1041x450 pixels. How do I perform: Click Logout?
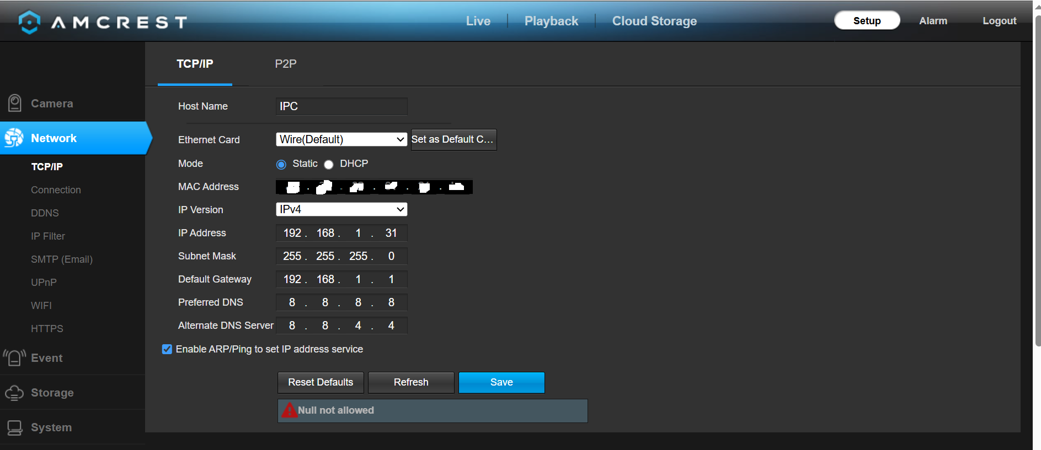999,21
